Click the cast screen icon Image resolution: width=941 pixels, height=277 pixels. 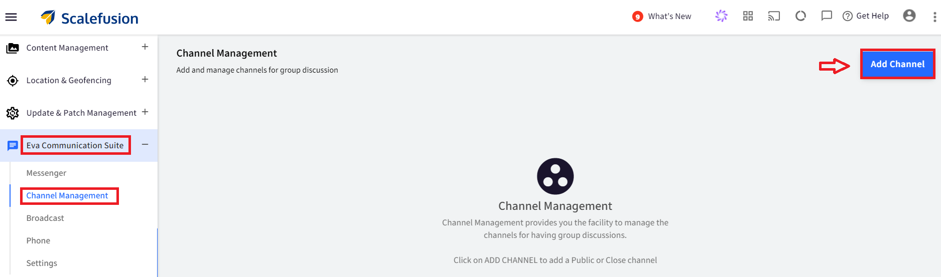point(774,16)
